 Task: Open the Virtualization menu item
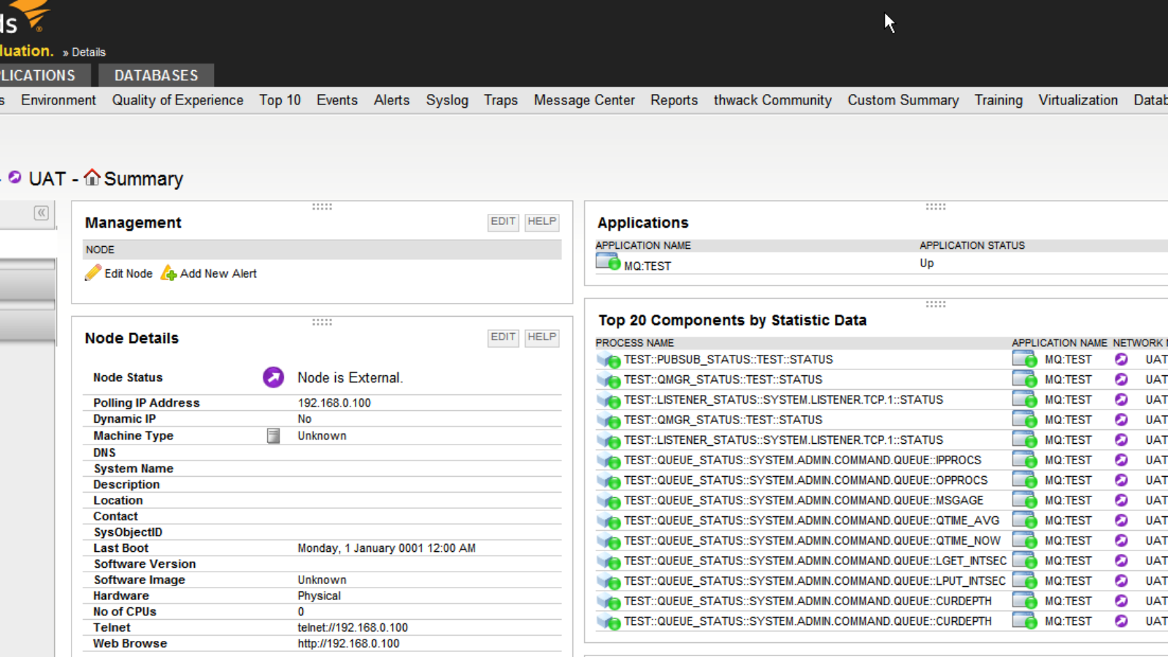1077,100
